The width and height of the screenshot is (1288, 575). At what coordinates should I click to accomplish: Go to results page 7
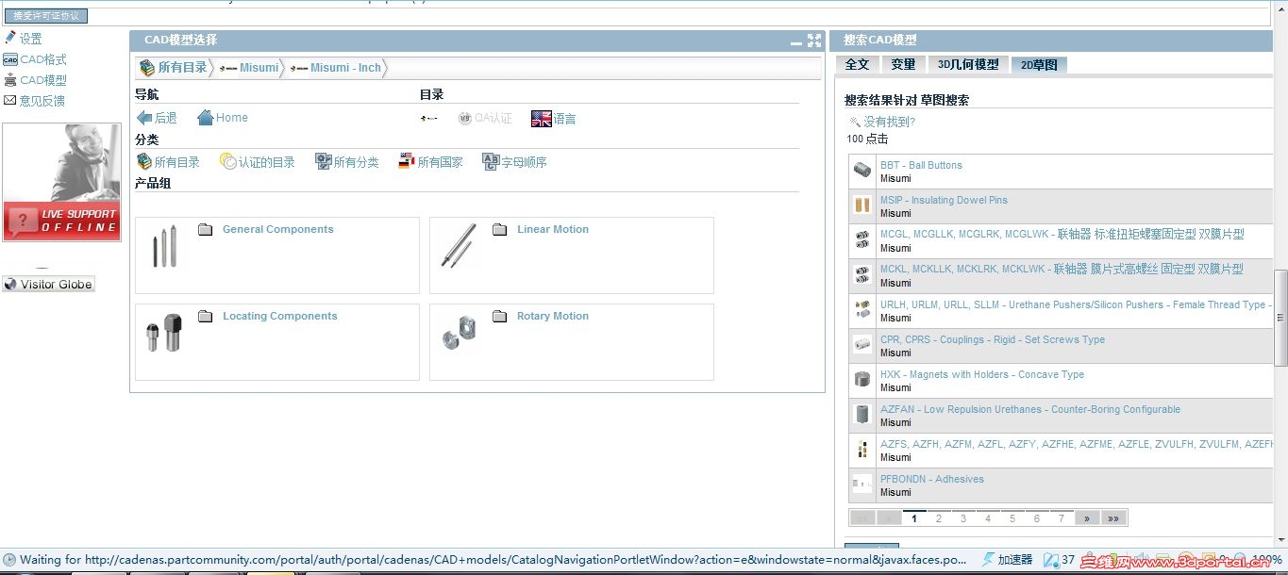click(x=1062, y=518)
